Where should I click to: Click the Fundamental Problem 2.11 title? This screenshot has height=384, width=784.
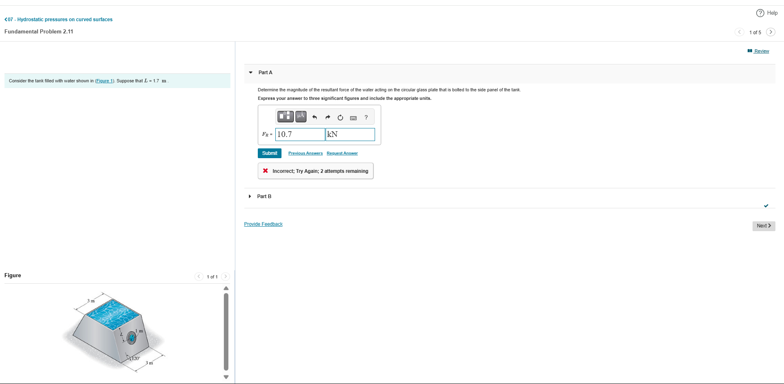click(x=39, y=31)
